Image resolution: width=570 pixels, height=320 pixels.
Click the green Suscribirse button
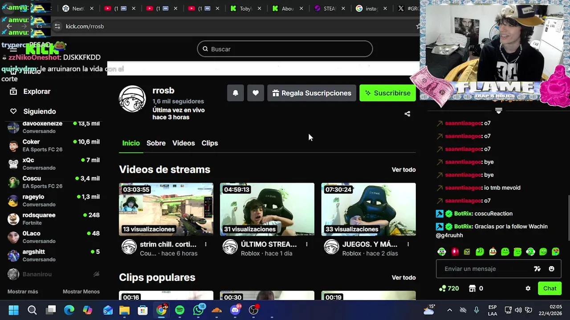coord(387,93)
